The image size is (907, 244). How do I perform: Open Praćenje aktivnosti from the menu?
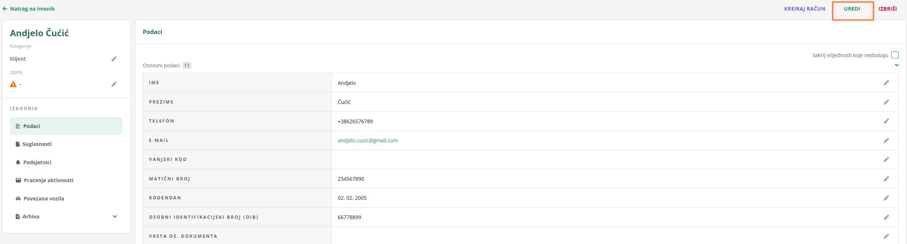48,180
